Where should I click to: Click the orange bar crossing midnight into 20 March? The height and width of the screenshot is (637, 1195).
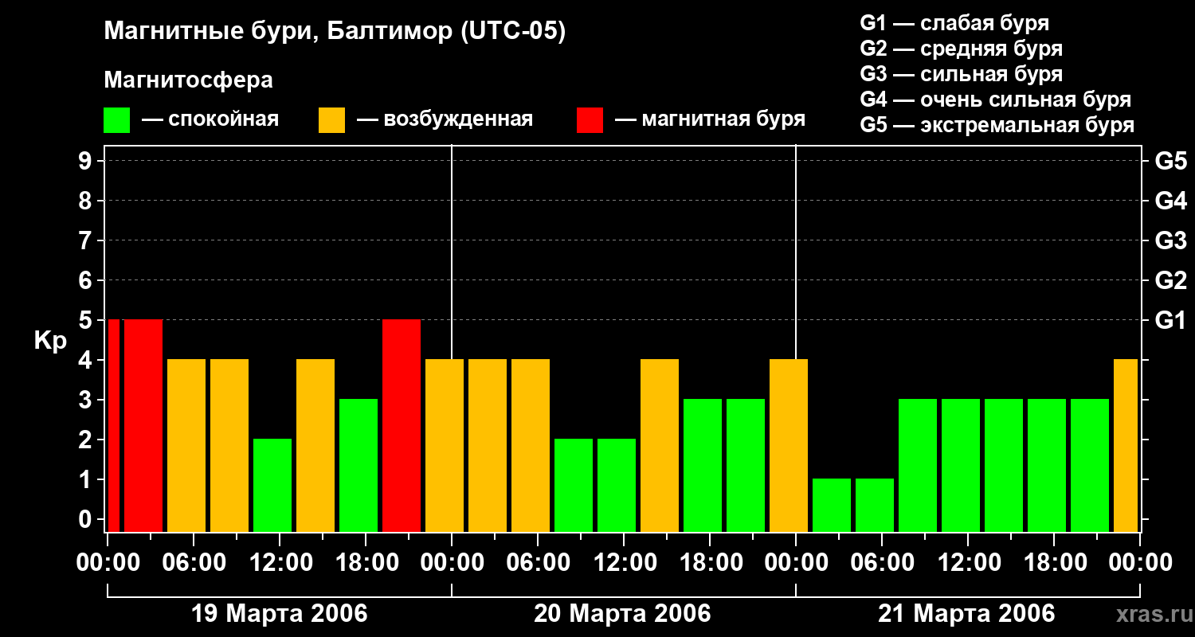point(445,445)
